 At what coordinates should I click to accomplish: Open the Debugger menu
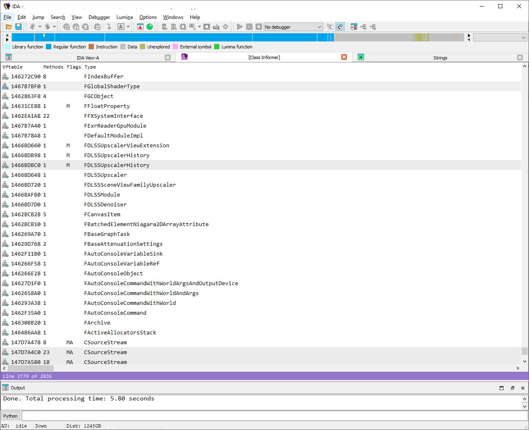(x=99, y=17)
